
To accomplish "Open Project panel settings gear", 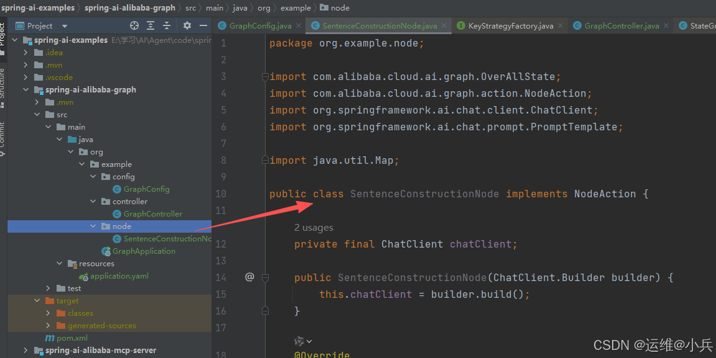I will (187, 25).
